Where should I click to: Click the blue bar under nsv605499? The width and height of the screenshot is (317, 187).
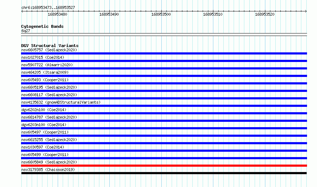click(164, 158)
